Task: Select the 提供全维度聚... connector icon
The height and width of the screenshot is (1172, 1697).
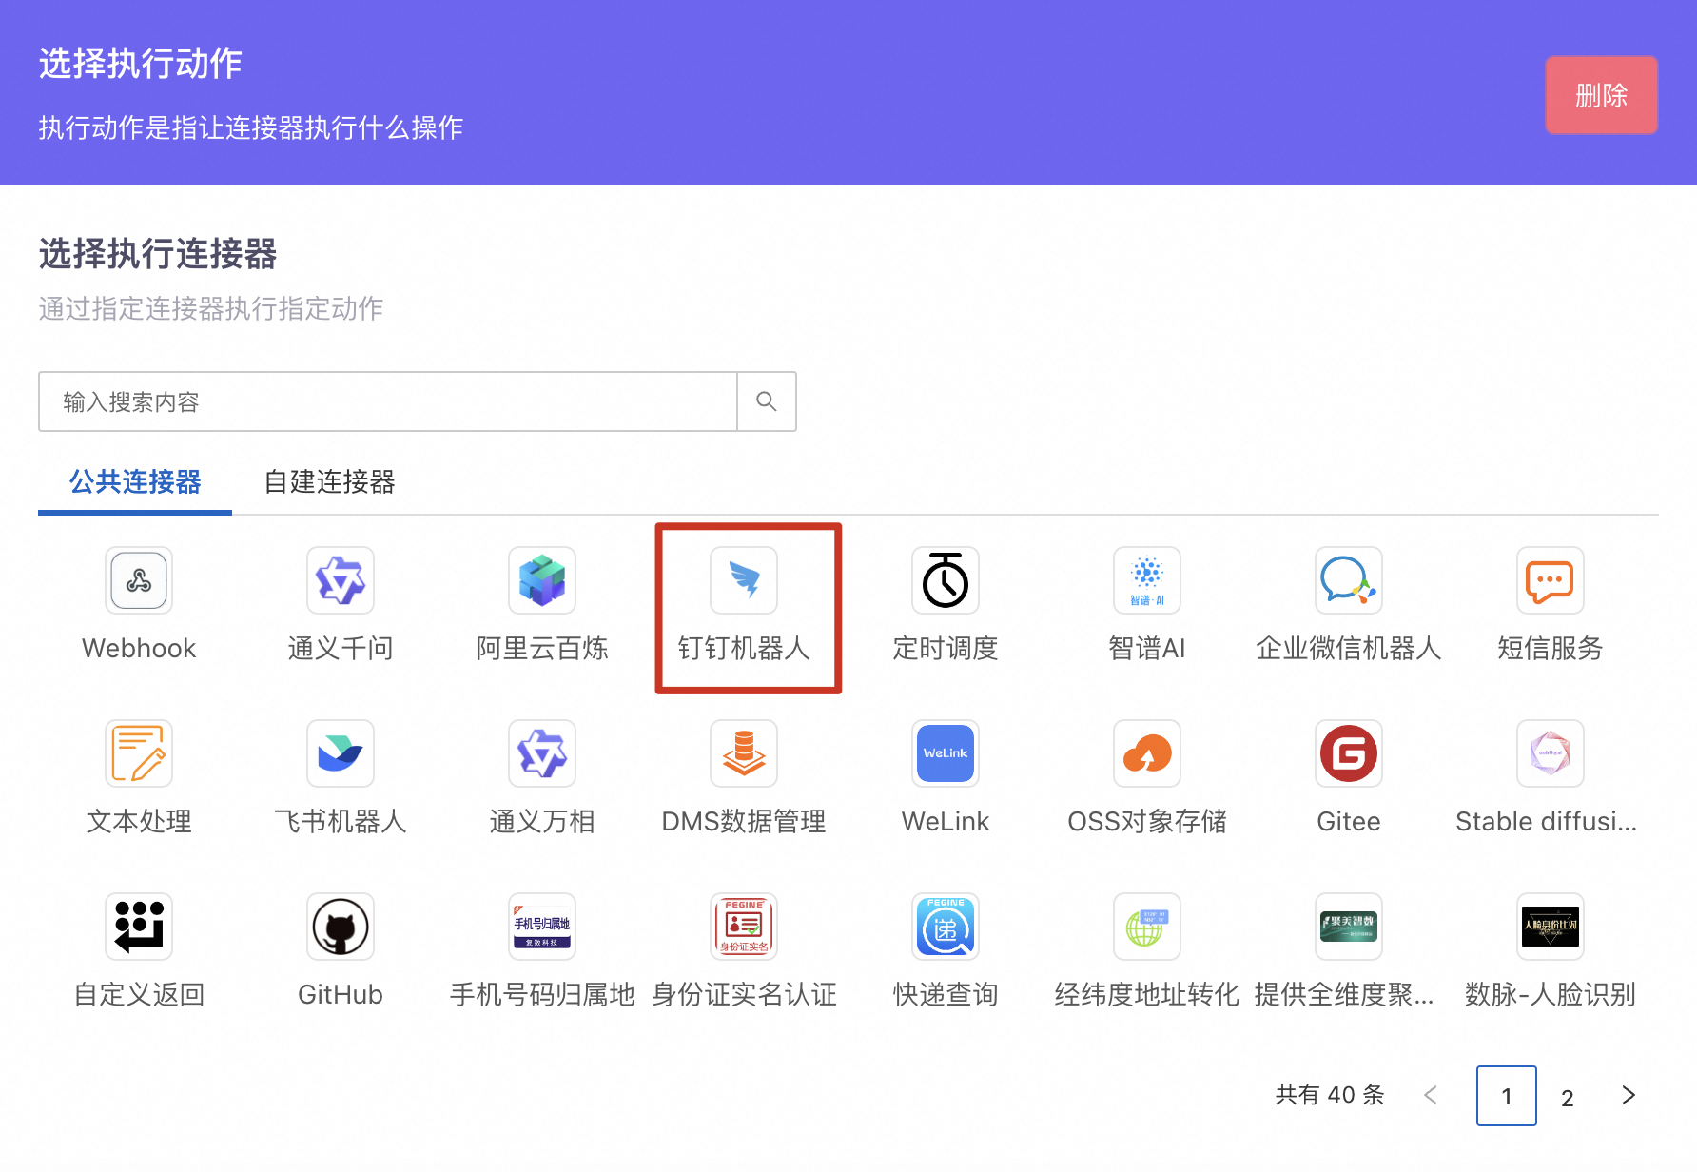Action: pos(1349,927)
